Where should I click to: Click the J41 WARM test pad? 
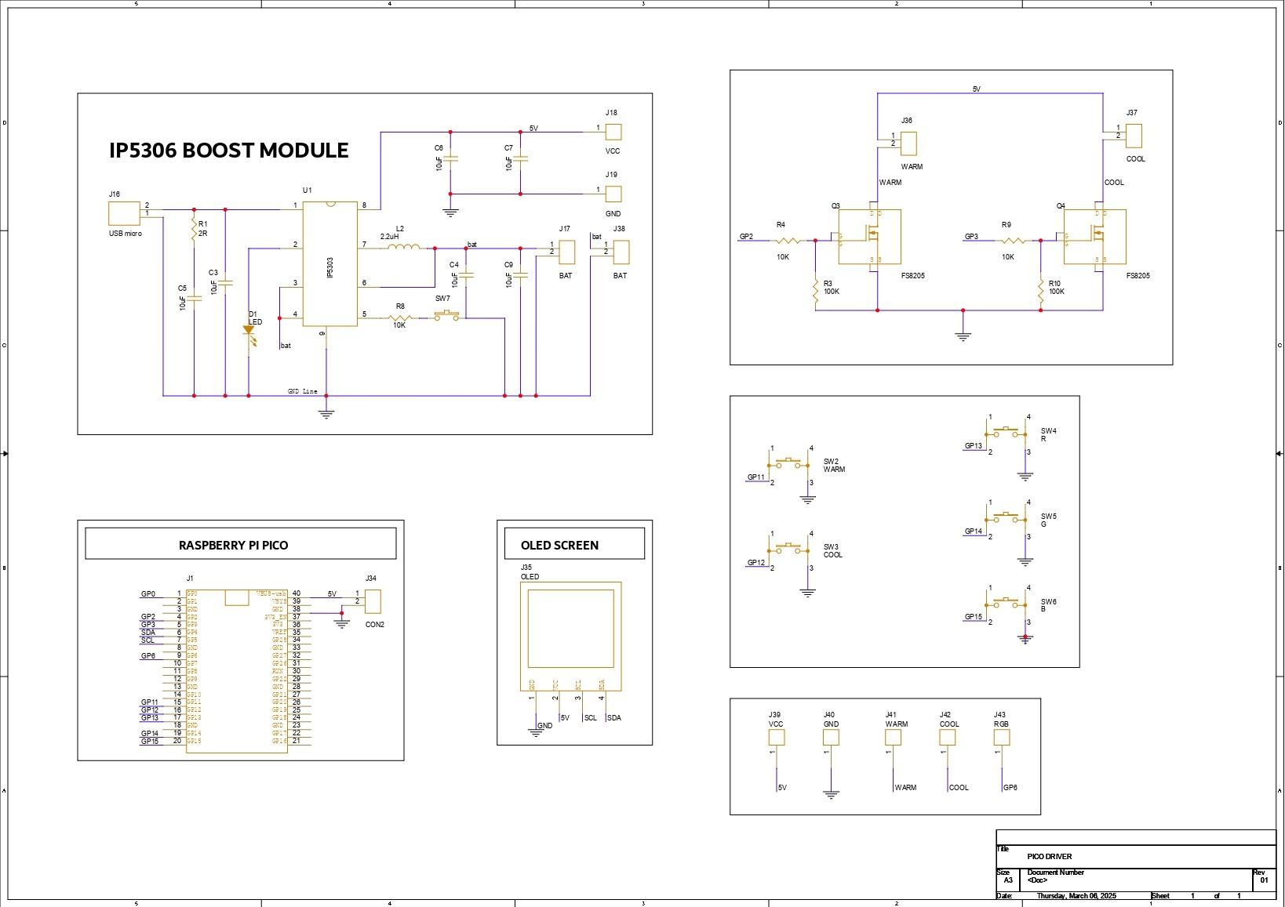point(893,737)
